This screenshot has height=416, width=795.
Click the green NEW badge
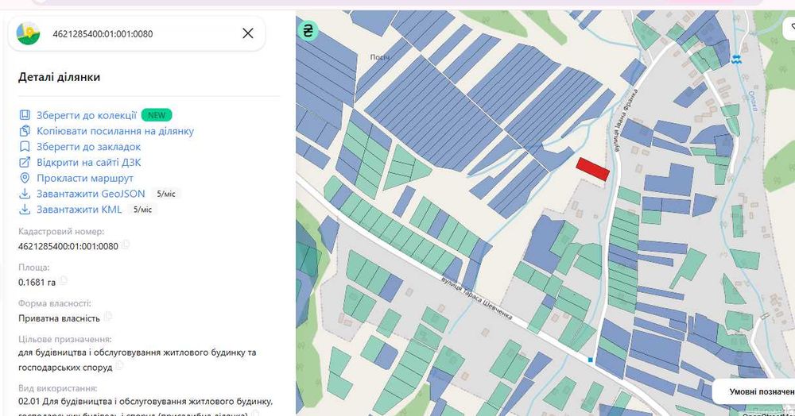coord(156,115)
